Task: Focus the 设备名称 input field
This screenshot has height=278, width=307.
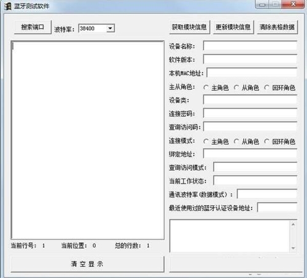Action: [250, 46]
